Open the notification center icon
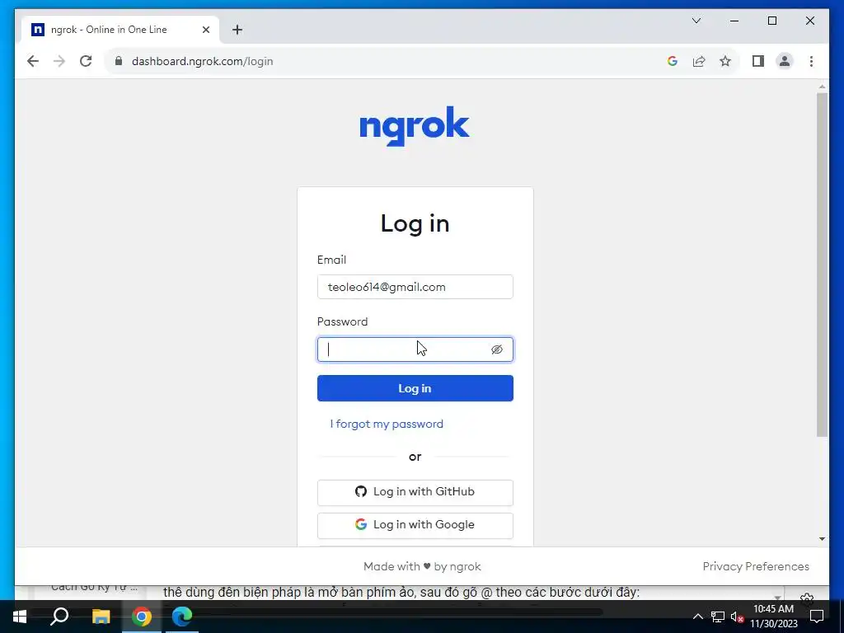 817,617
